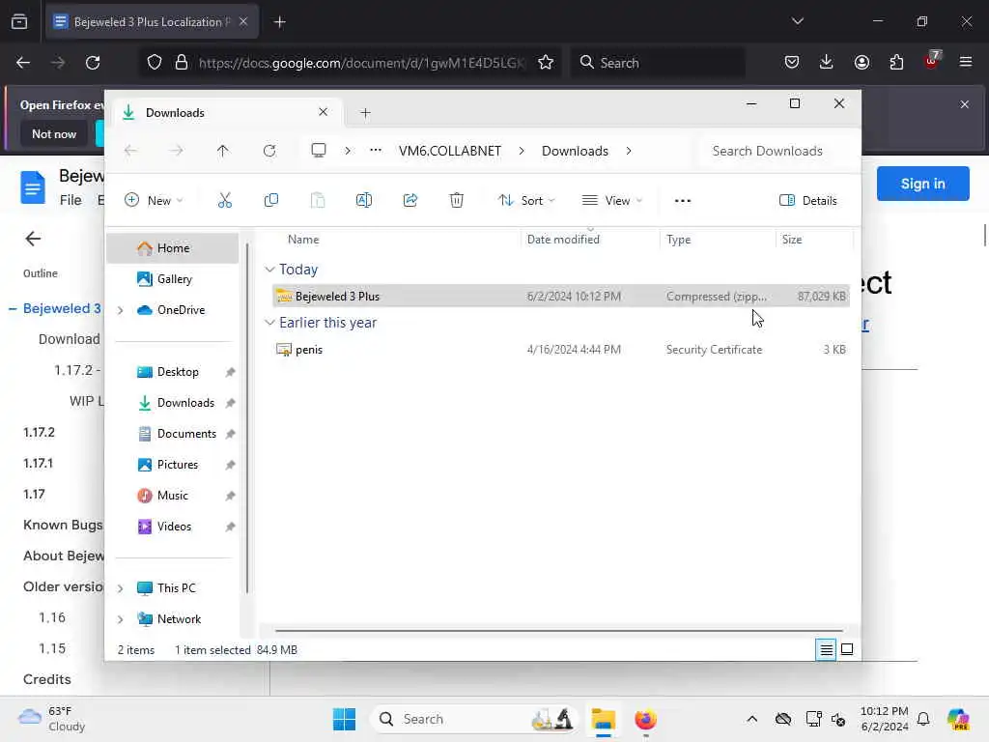Click the Paste icon in Explorer toolbar
This screenshot has width=989, height=742.
(318, 201)
